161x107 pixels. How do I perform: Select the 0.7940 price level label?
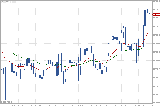point(157,69)
